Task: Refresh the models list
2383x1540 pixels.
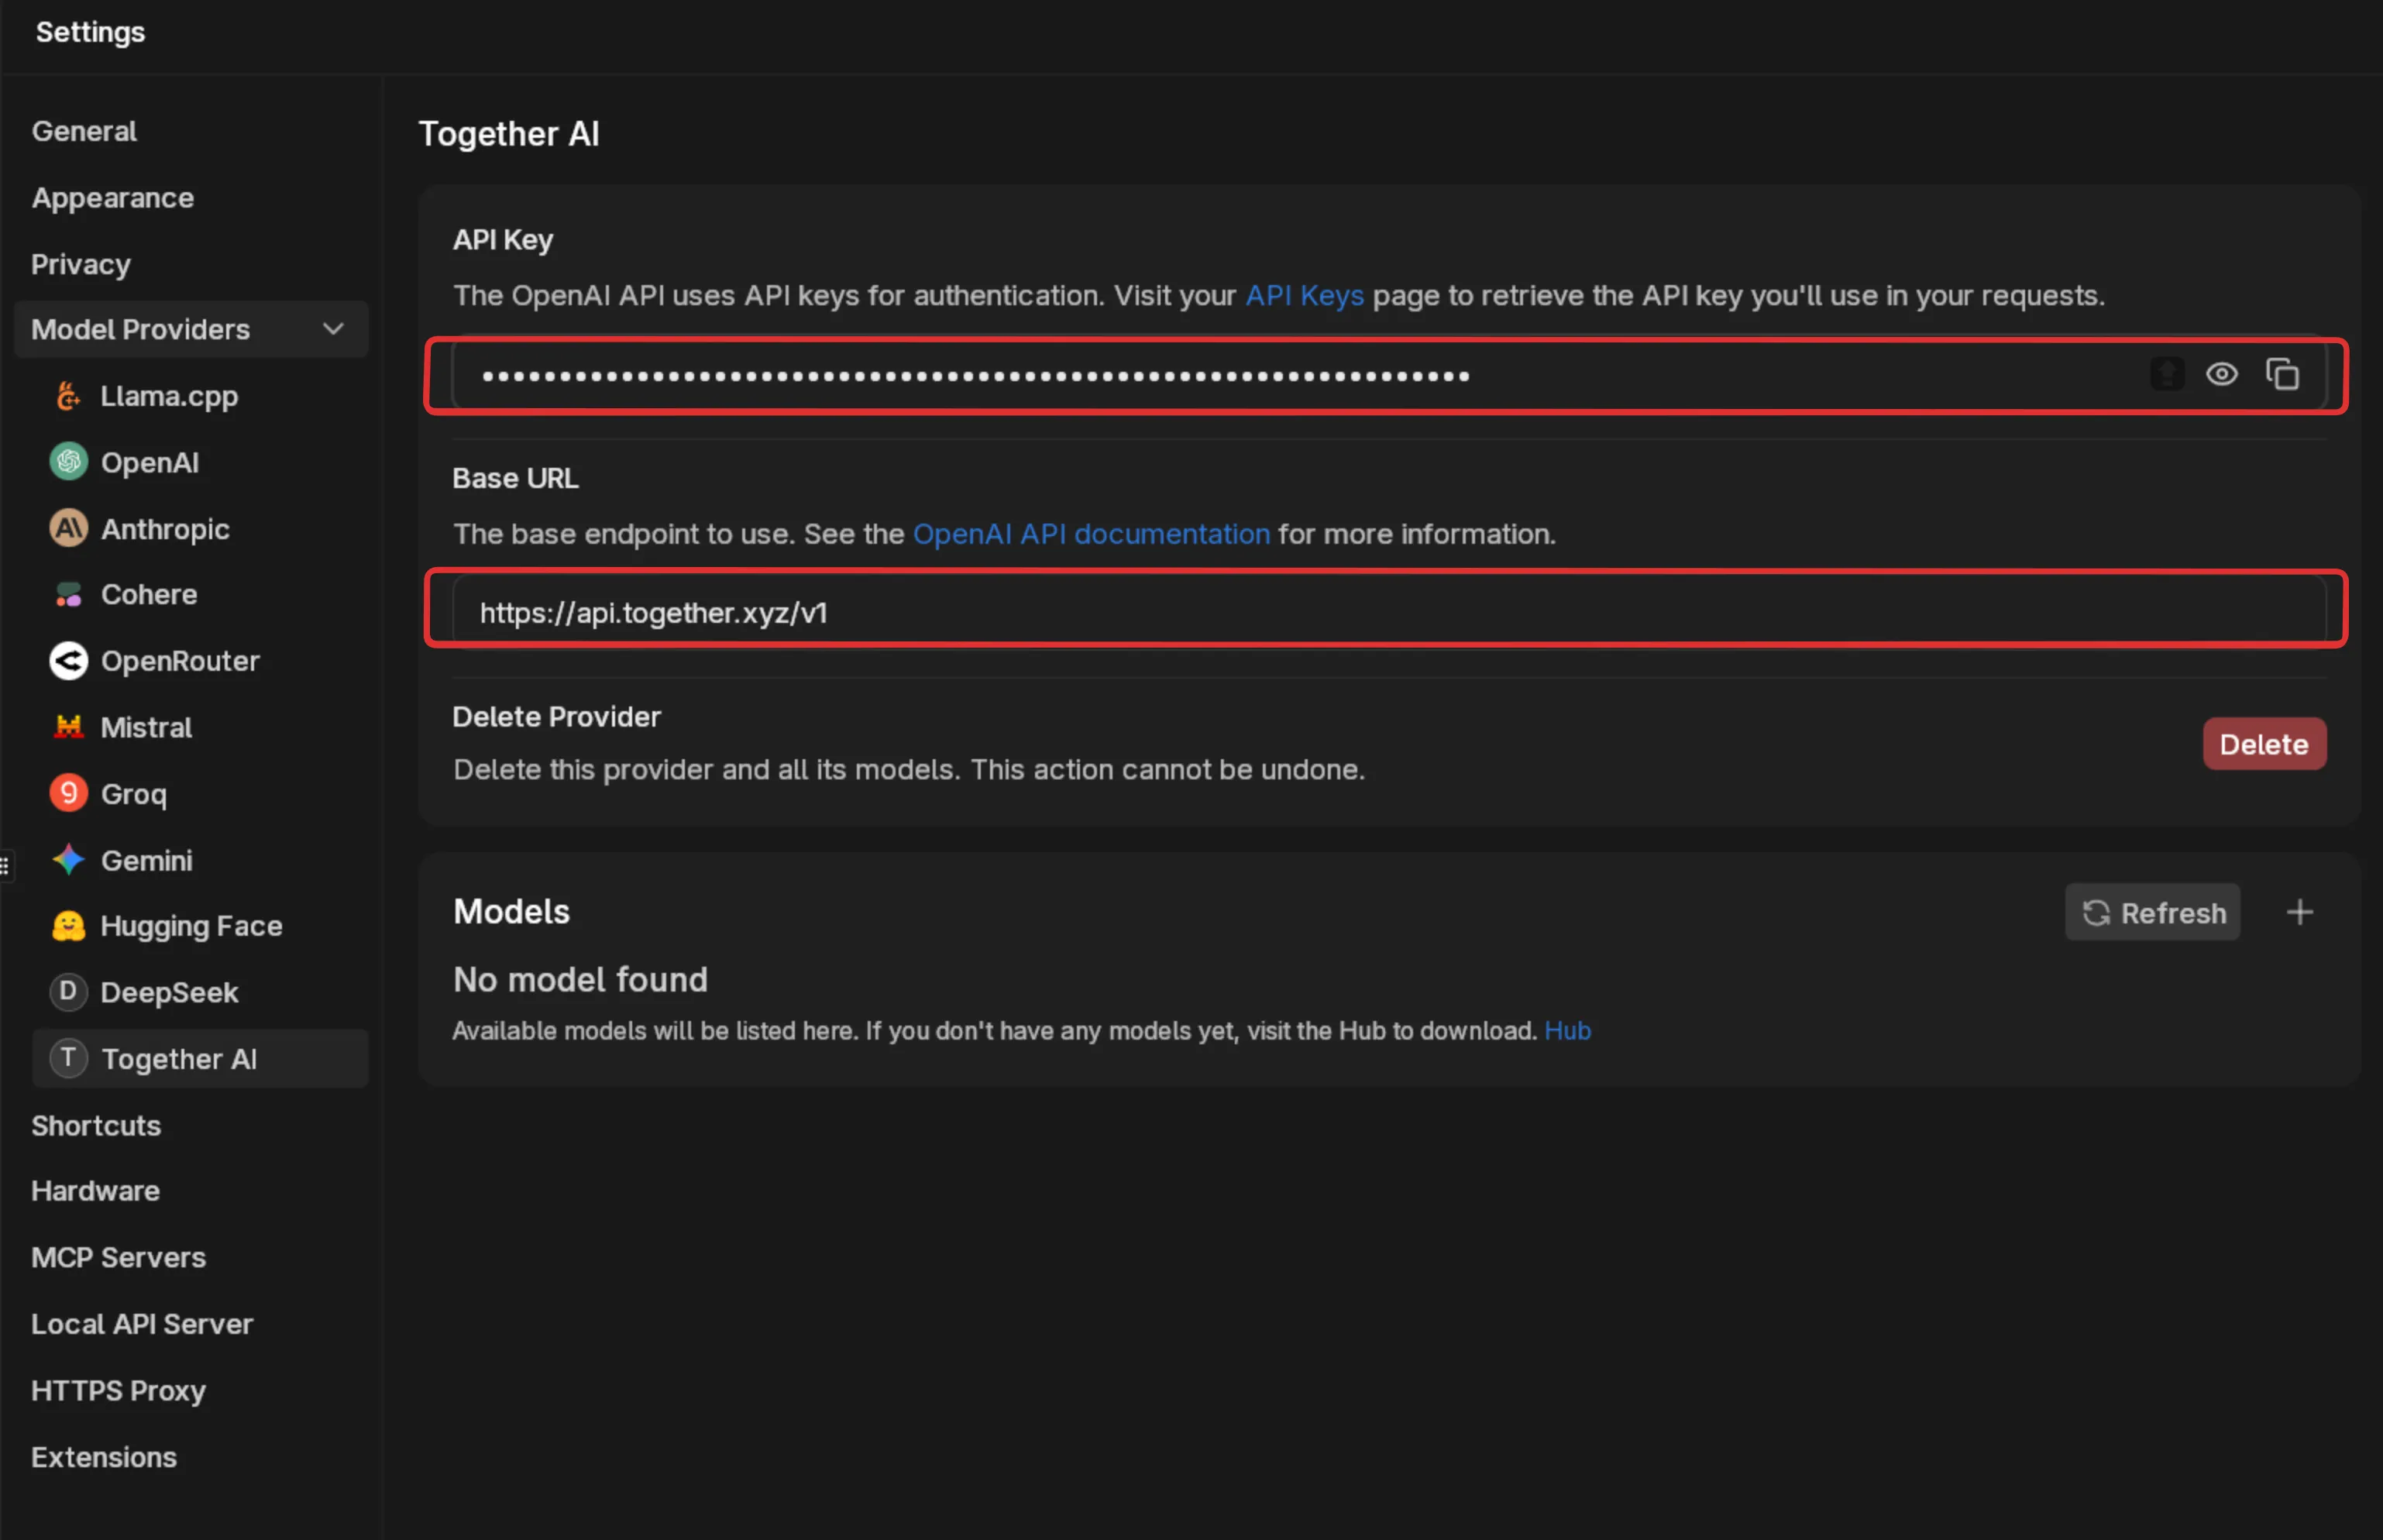Action: coord(2152,912)
